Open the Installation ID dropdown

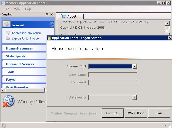coord(134,97)
